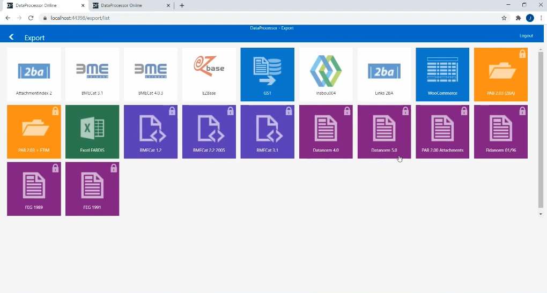Select the FEG 1989 export tile
The image size is (547, 293).
(34, 189)
